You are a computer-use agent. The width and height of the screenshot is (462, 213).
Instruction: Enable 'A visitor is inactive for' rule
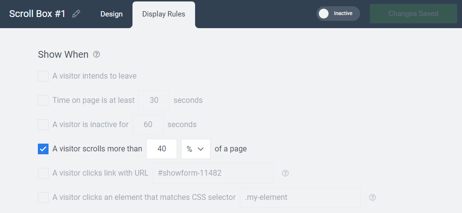(43, 125)
